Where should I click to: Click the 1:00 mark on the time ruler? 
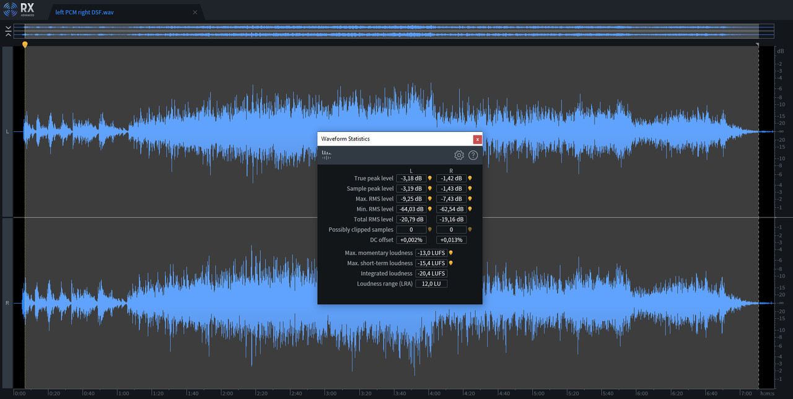point(123,393)
